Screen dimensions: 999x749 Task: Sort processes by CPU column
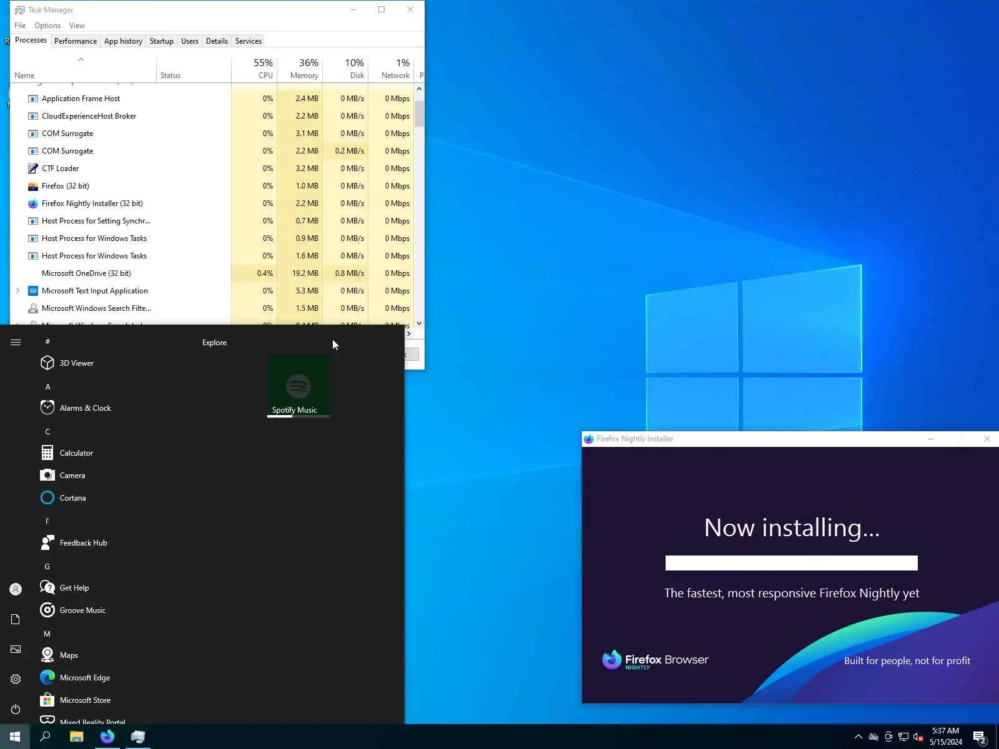[x=255, y=69]
